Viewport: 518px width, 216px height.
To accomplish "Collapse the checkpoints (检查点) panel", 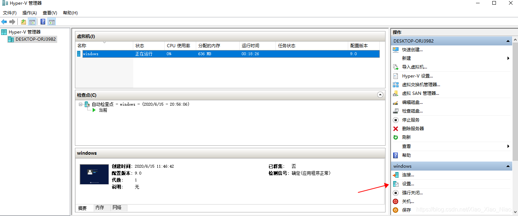I will (380, 95).
